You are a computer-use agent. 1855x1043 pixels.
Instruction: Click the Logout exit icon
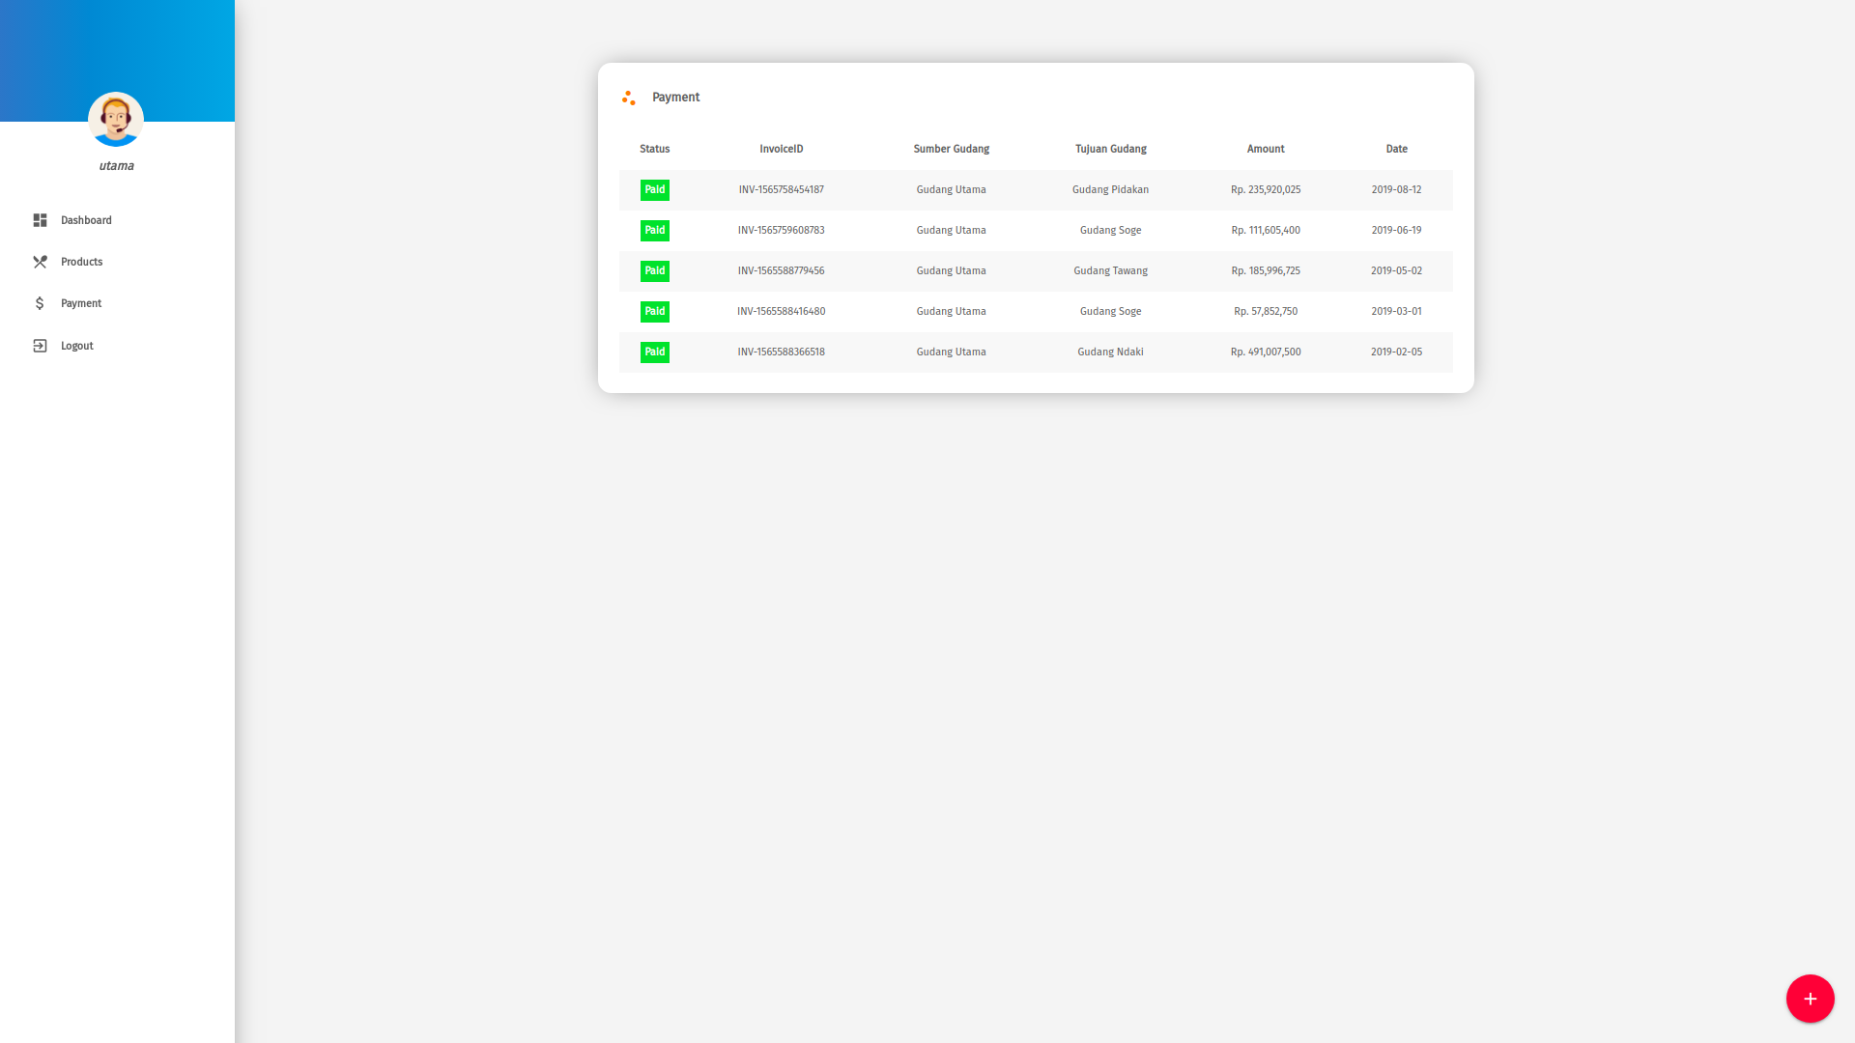pos(40,346)
